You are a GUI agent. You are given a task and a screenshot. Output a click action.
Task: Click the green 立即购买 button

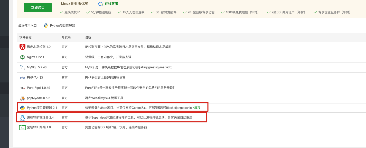tap(38, 8)
